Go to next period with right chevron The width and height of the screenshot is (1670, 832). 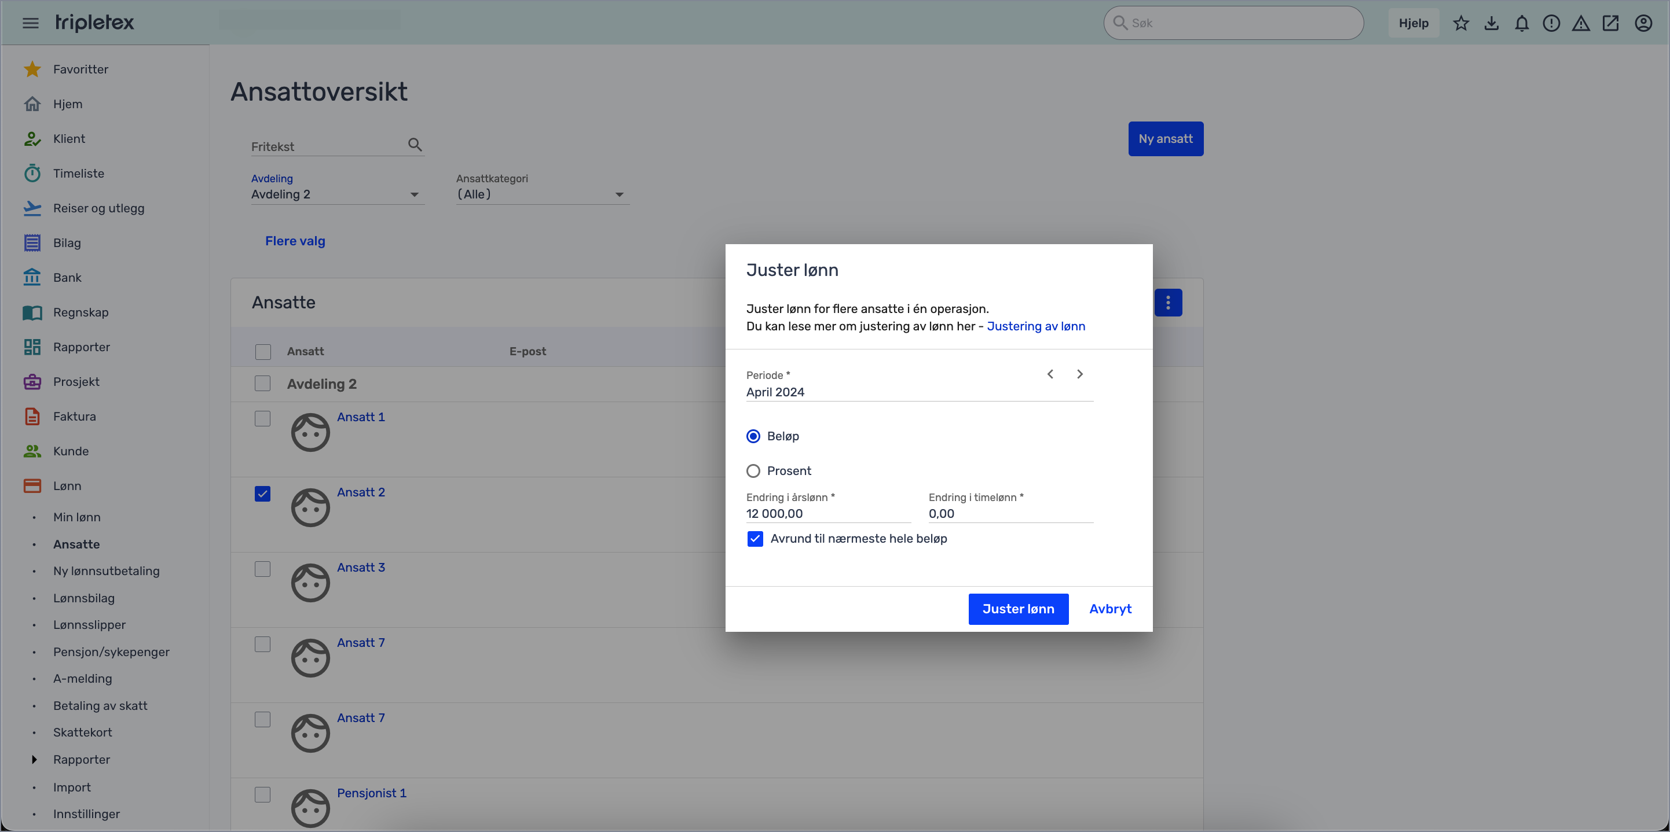click(x=1079, y=374)
